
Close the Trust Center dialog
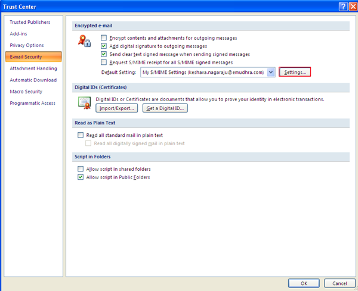click(353, 7)
